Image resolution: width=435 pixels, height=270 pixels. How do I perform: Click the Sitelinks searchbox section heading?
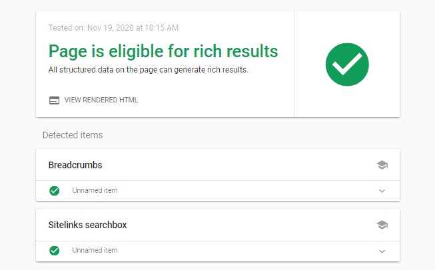[x=87, y=225]
